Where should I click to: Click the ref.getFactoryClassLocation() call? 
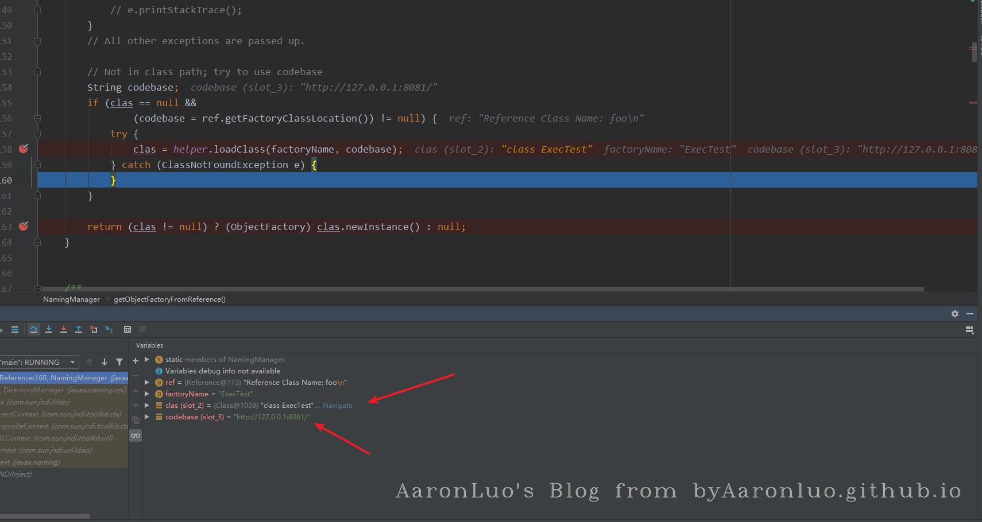(x=285, y=118)
